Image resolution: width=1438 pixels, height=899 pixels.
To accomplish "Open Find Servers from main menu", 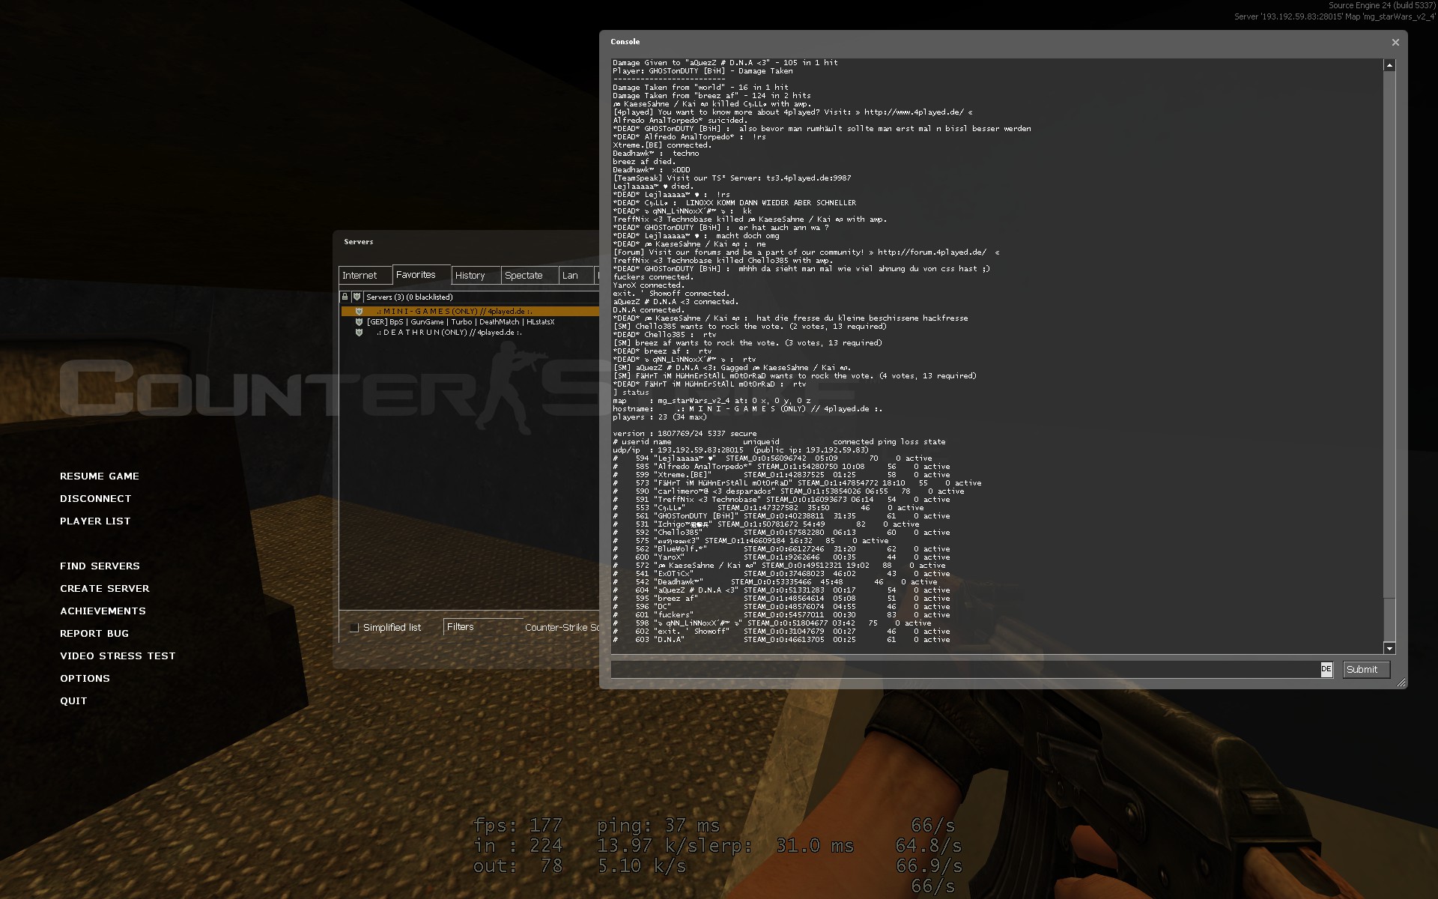I will (100, 566).
